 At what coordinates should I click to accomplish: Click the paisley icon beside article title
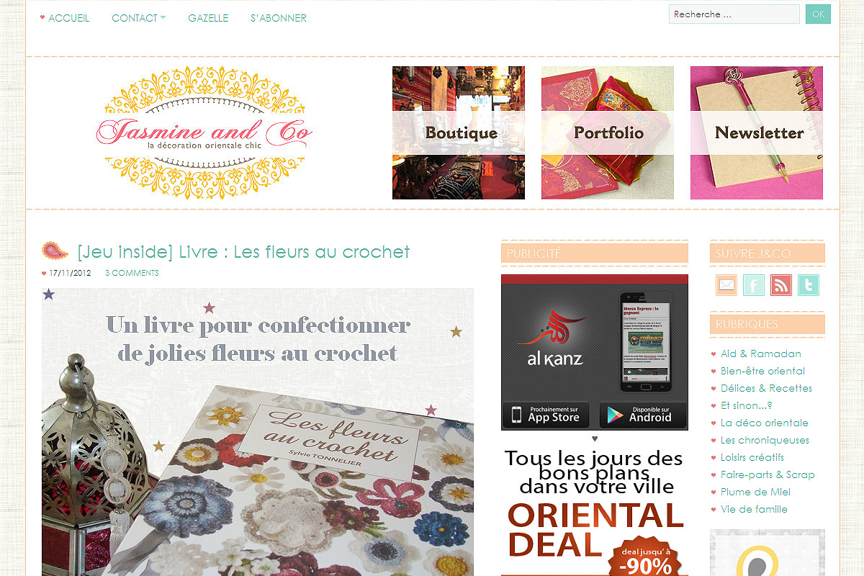point(55,251)
